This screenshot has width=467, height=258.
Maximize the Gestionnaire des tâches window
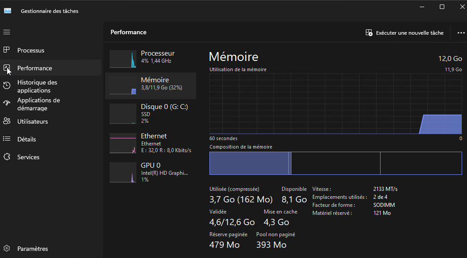click(x=442, y=7)
